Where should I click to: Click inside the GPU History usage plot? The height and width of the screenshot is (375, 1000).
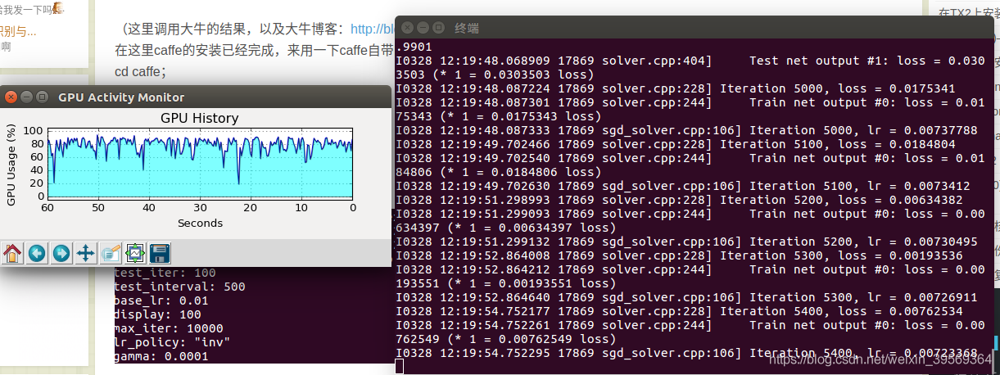coord(199,163)
